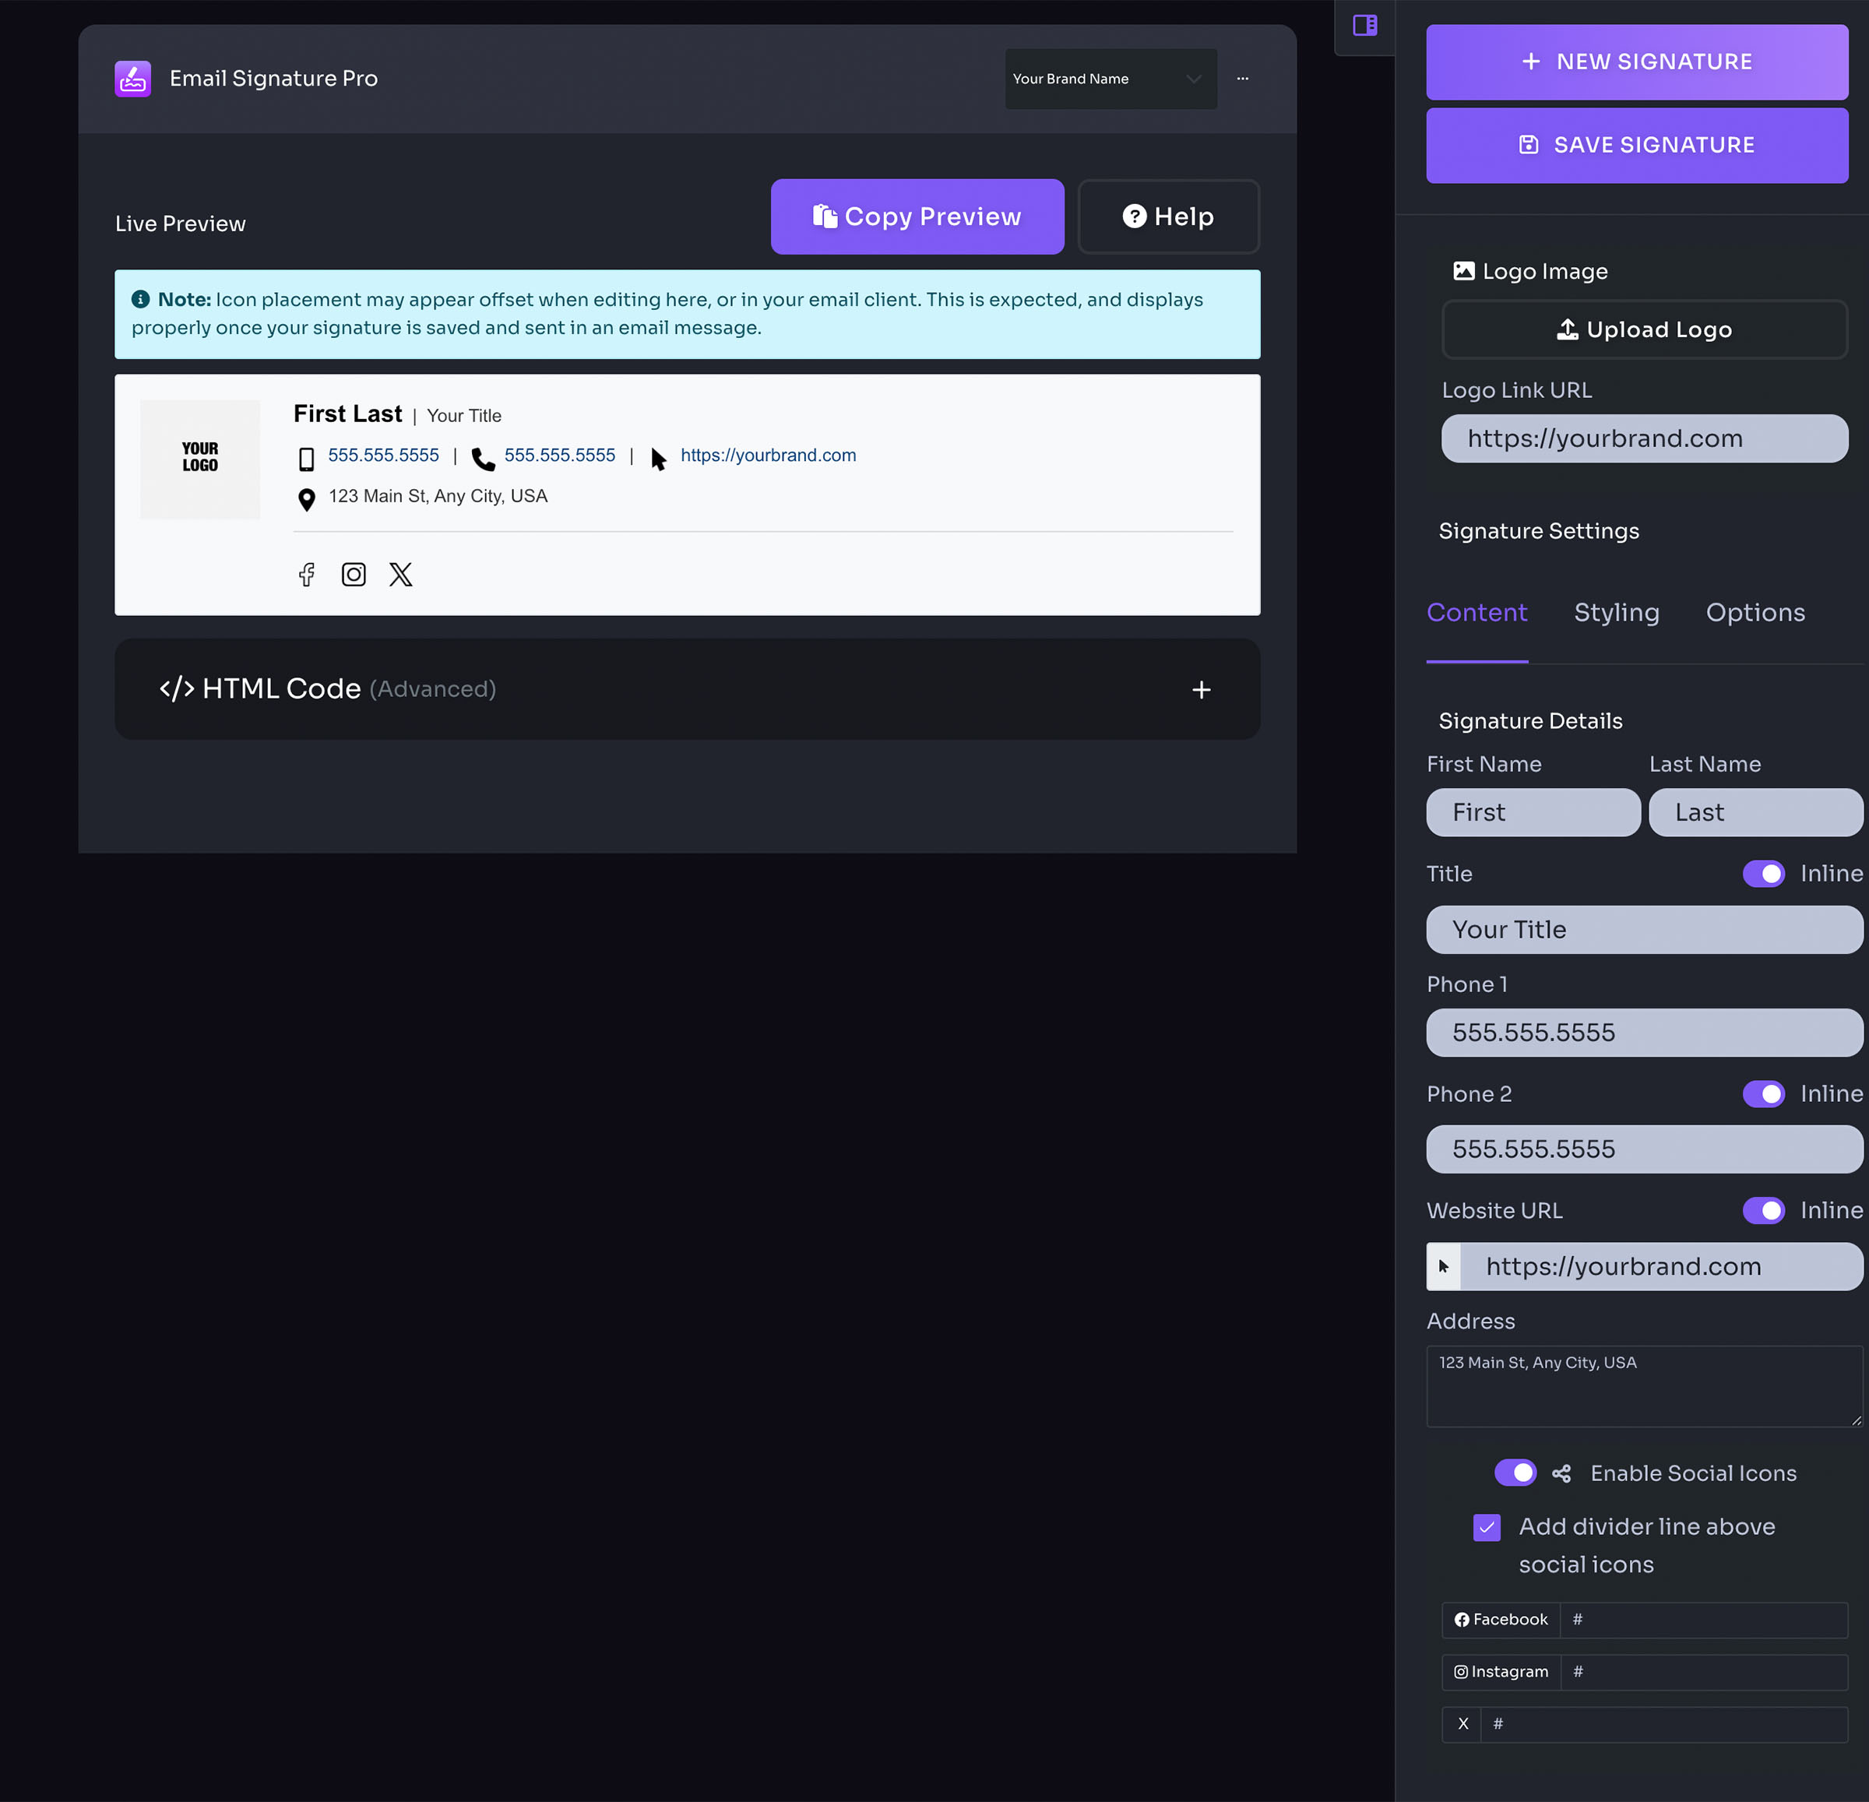Image resolution: width=1869 pixels, height=1802 pixels.
Task: Disable the Enable Social Icons switch
Action: (x=1515, y=1472)
